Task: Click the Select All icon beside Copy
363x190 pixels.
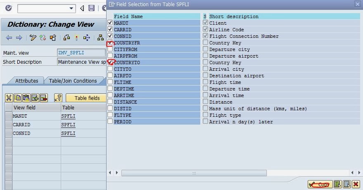Action: click(x=337, y=185)
